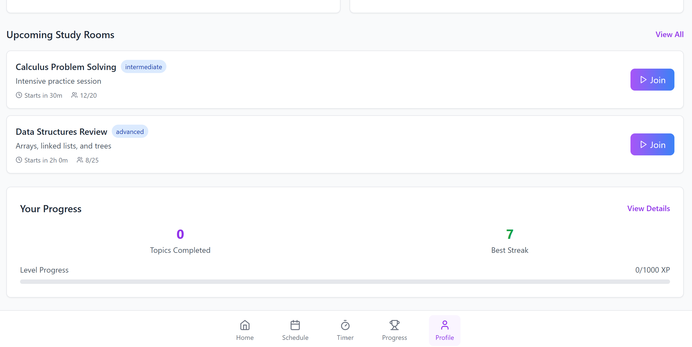Open the Progress trophy icon

click(394, 325)
